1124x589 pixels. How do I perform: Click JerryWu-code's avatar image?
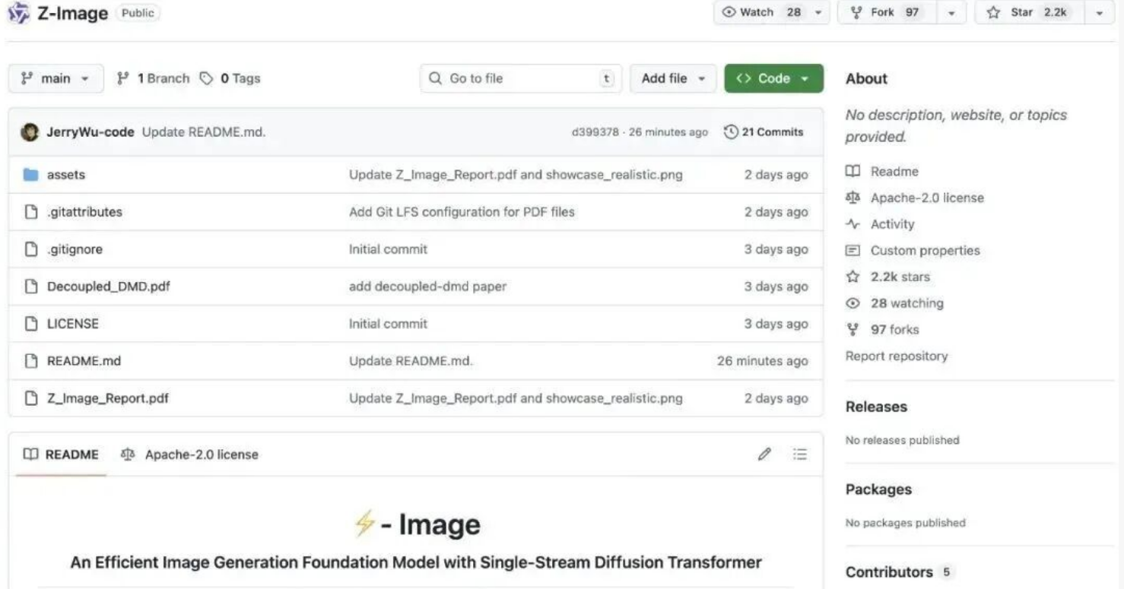tap(30, 131)
